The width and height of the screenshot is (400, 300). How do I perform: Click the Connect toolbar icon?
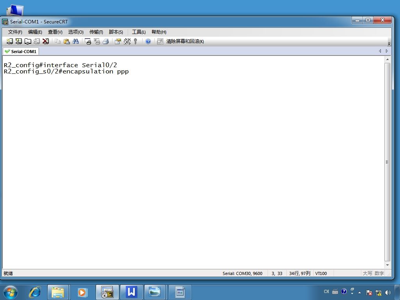tap(10, 41)
